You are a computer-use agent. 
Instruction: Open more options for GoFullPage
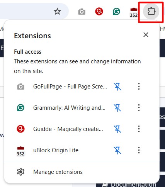[x=139, y=87]
